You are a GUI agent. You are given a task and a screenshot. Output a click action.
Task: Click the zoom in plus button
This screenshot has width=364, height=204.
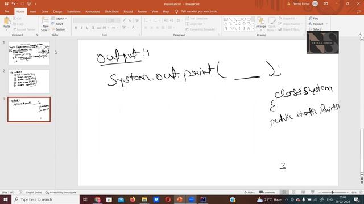348,192
